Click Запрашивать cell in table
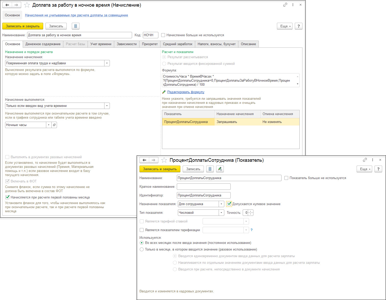Viewport: 386px width, 300px height. [x=237, y=122]
